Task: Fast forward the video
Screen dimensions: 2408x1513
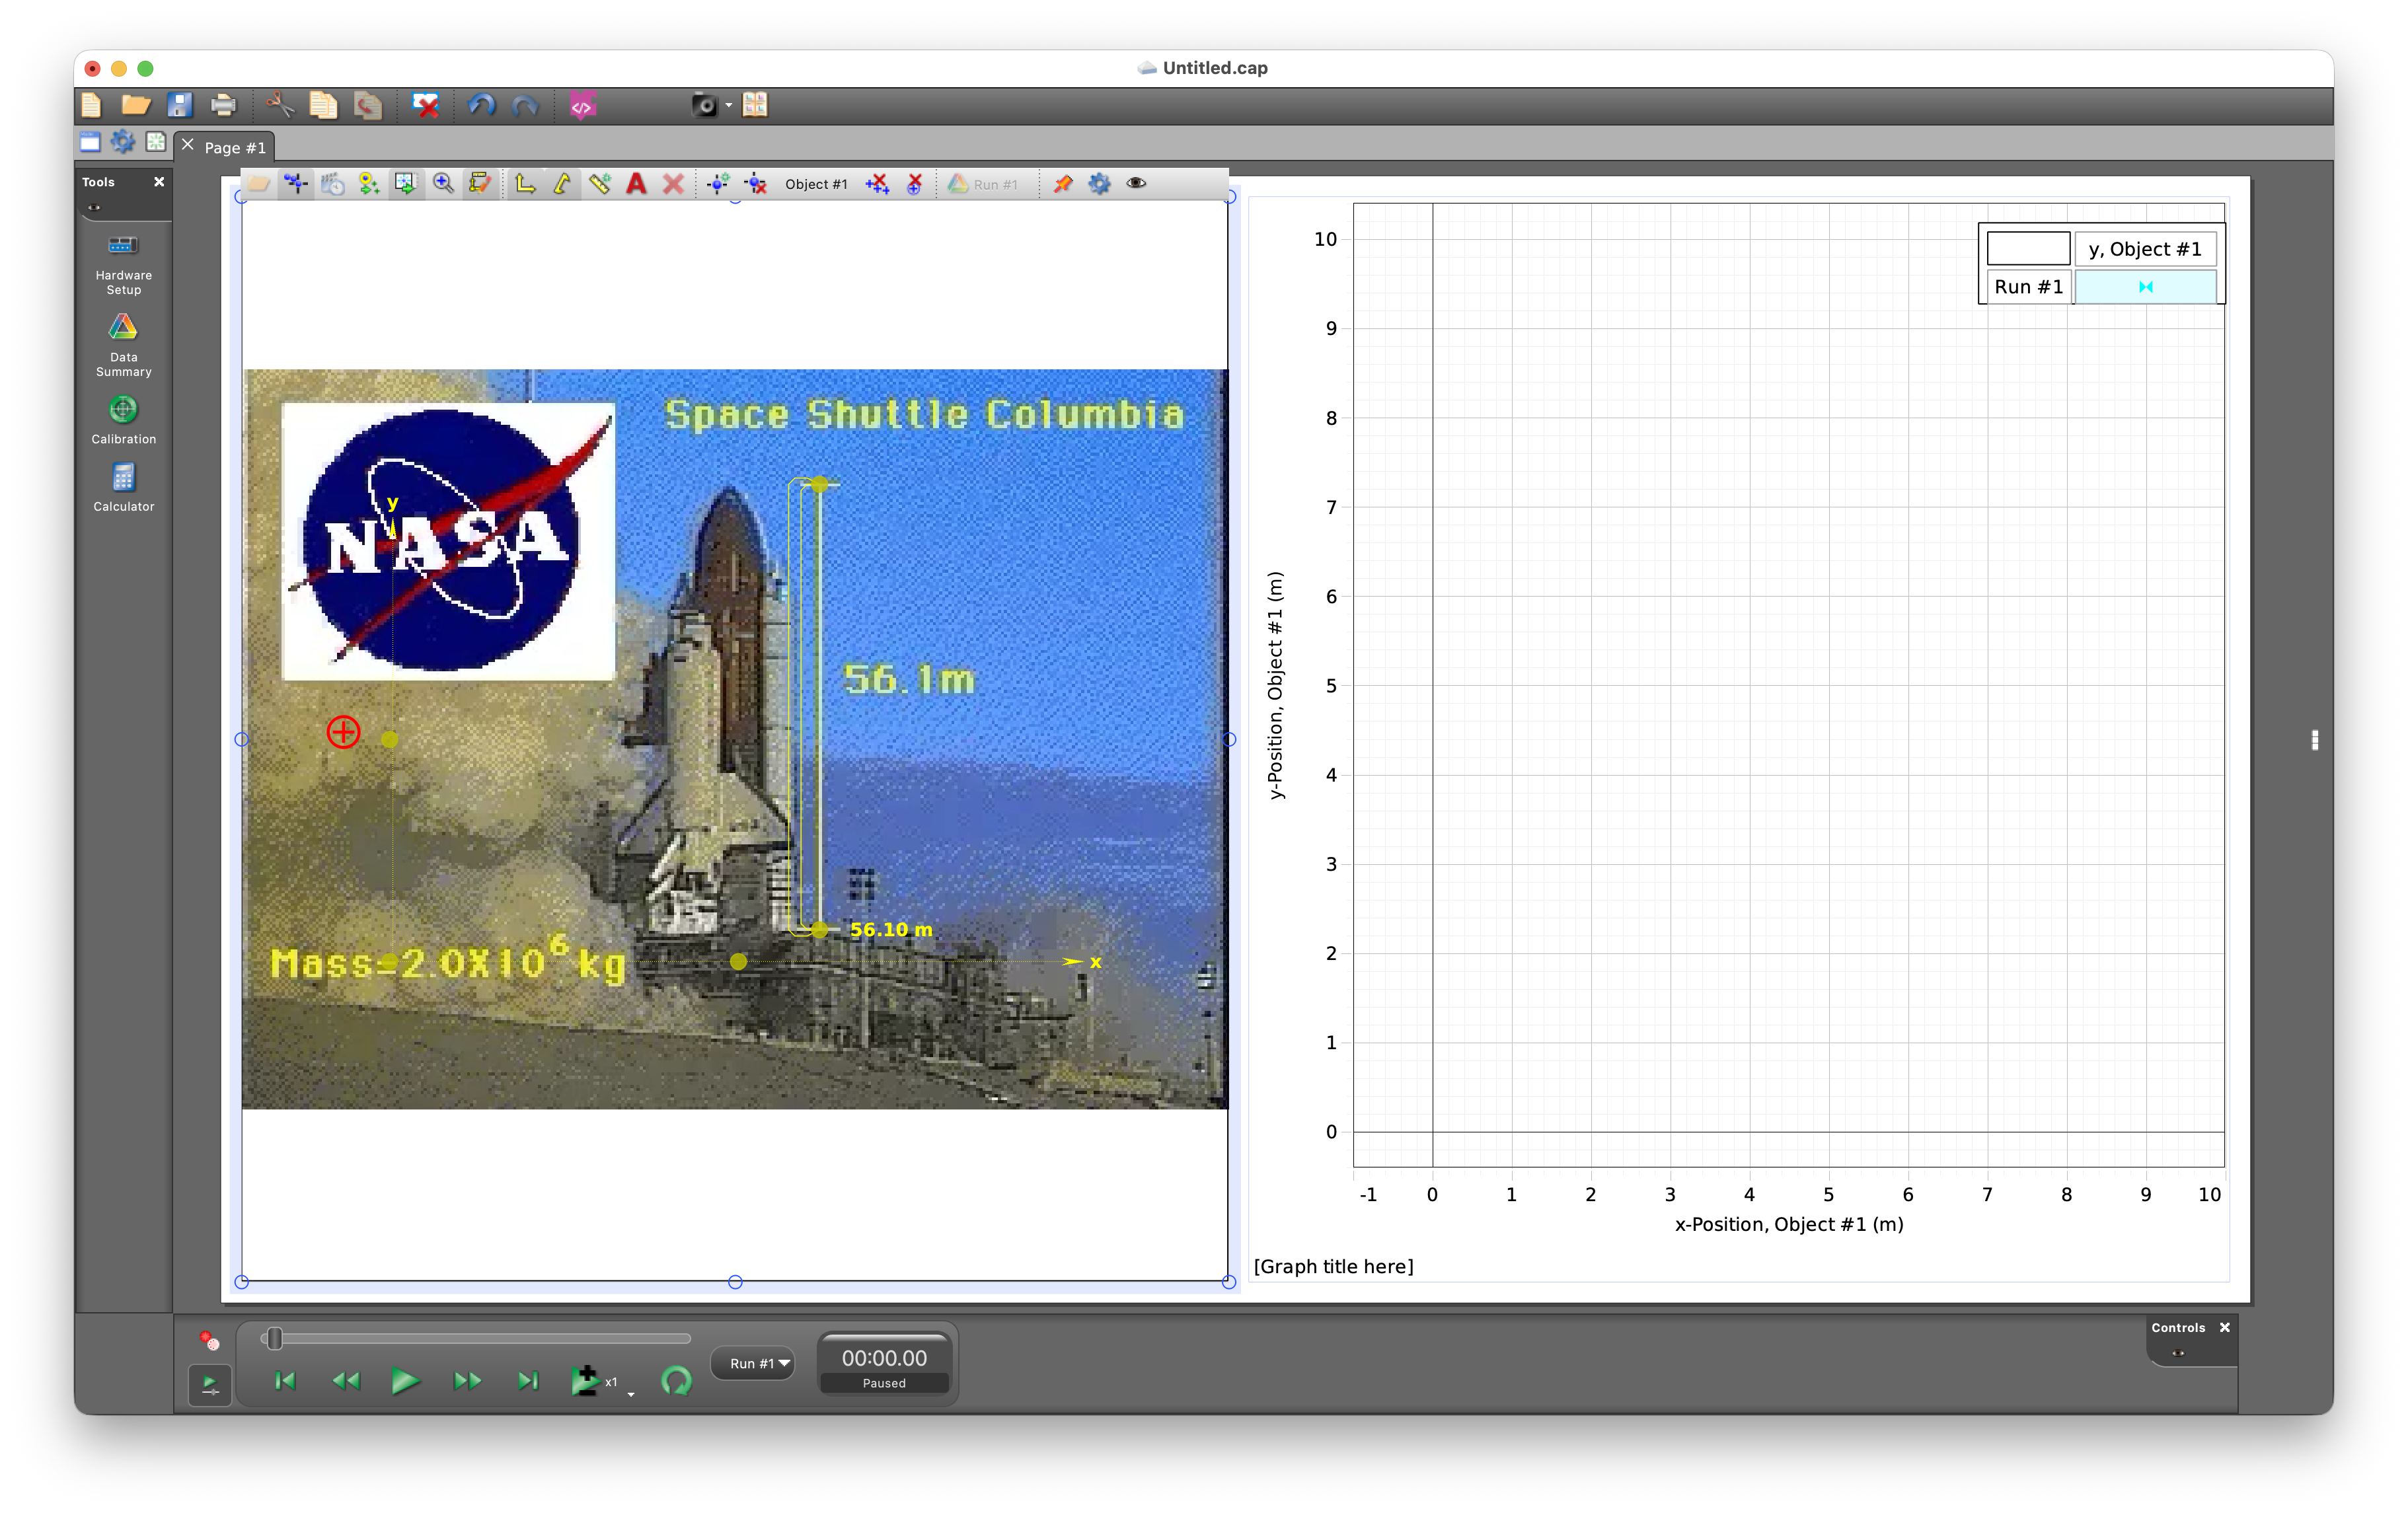Action: [x=467, y=1381]
